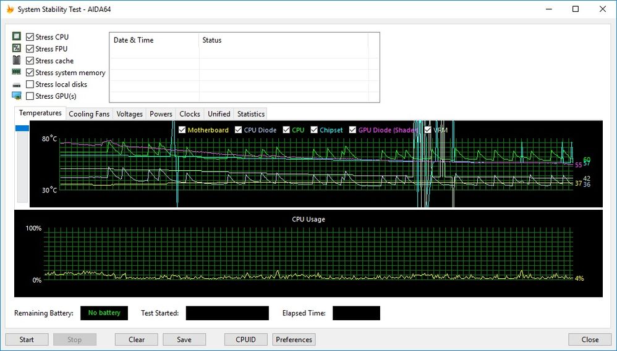The height and width of the screenshot is (351, 617).
Task: Click the percent icon beside Stress FPU
Action: (17, 48)
